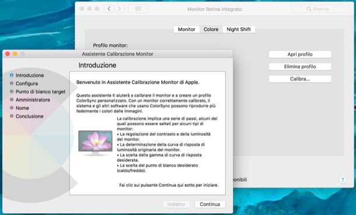This screenshot has width=356, height=215.
Task: Click the Ricerca search field
Action: coord(321,9)
